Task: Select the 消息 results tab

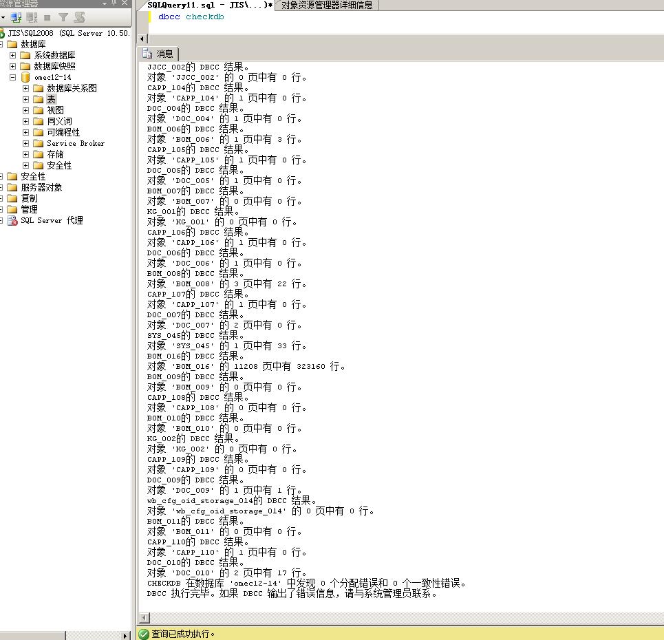Action: [x=158, y=54]
